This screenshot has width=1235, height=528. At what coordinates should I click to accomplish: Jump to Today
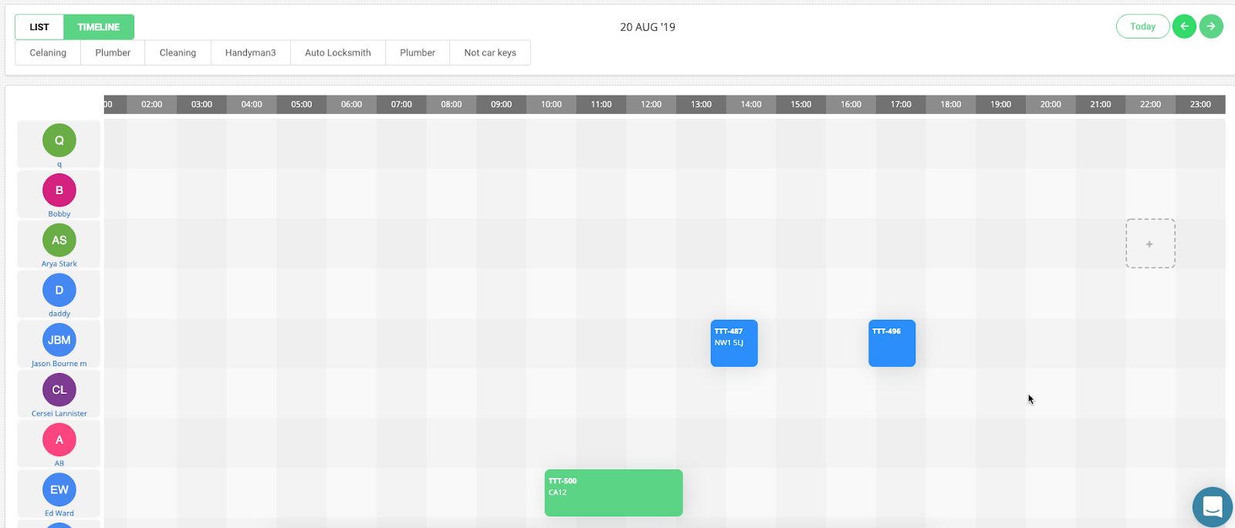(x=1143, y=26)
